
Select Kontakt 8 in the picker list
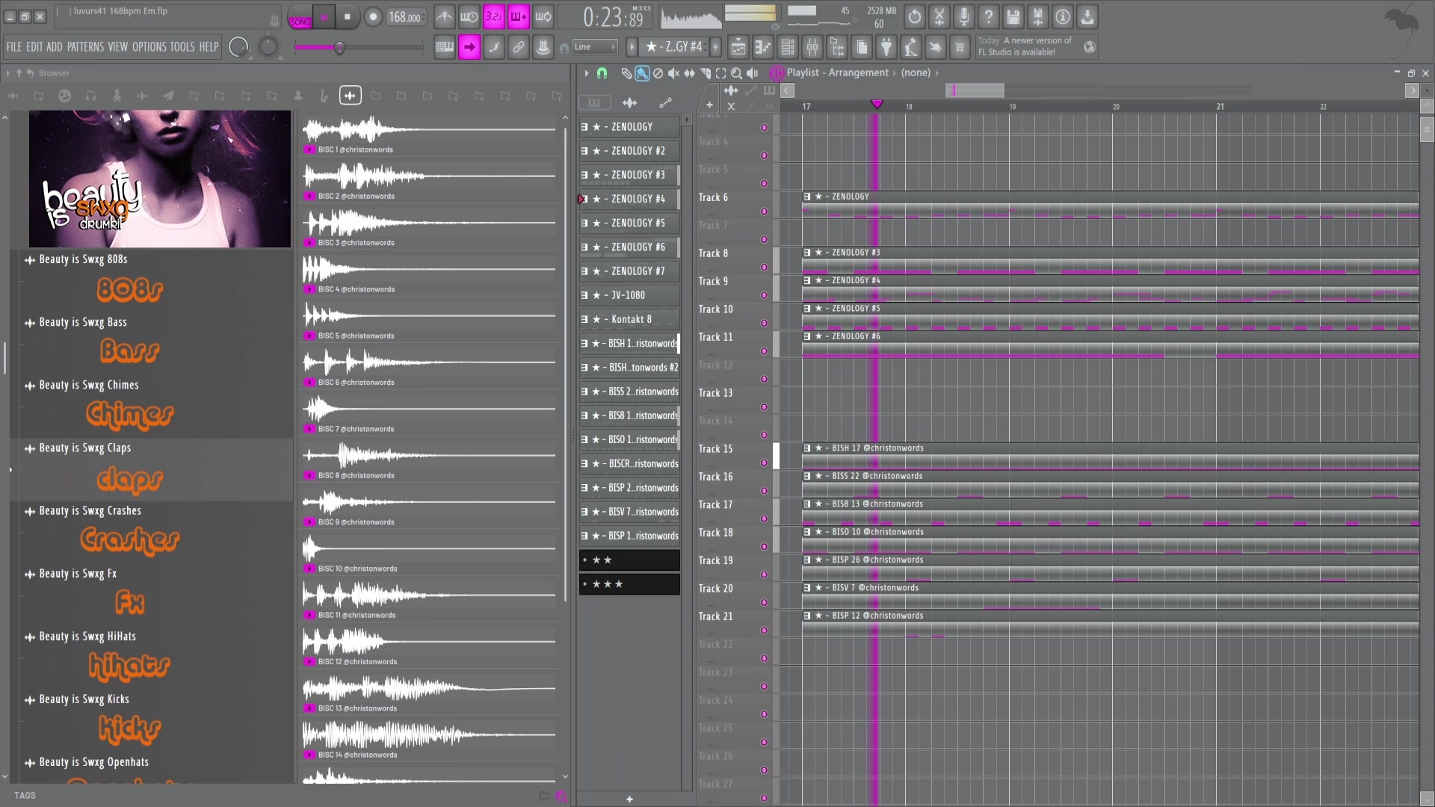(629, 319)
